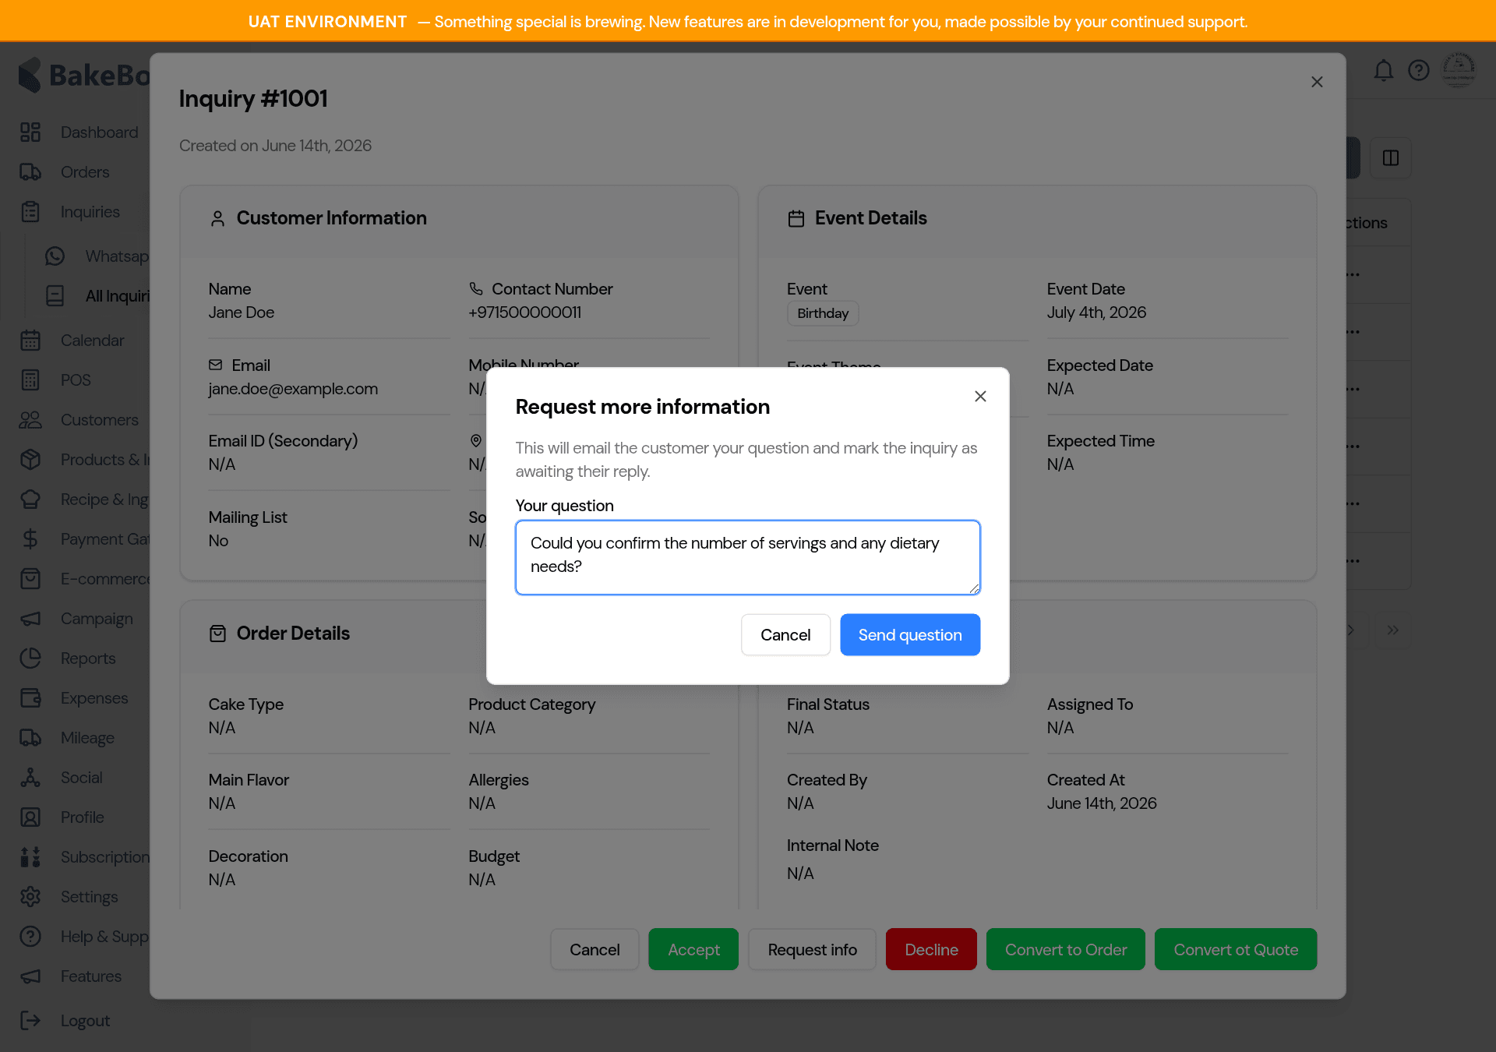Click the last-page double chevron button

[1392, 630]
